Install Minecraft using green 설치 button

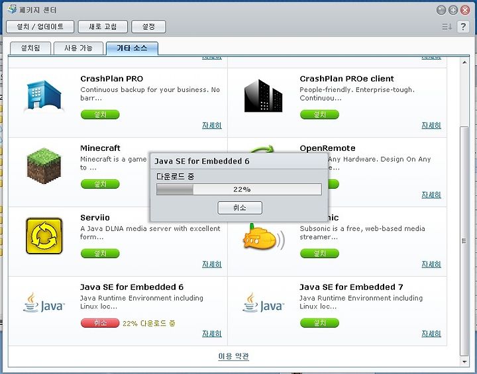click(x=100, y=184)
